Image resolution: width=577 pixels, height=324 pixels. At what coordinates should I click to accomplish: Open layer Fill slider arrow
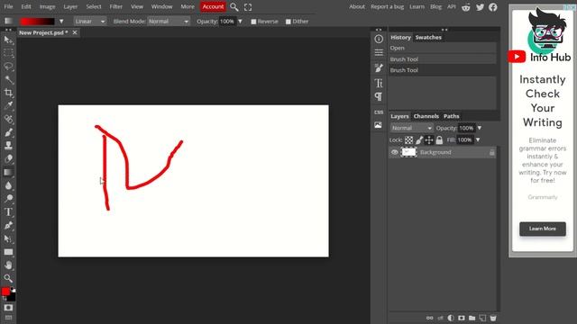coord(478,139)
